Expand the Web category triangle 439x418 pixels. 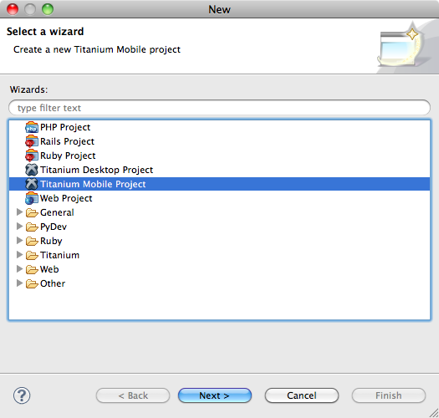coord(19,269)
